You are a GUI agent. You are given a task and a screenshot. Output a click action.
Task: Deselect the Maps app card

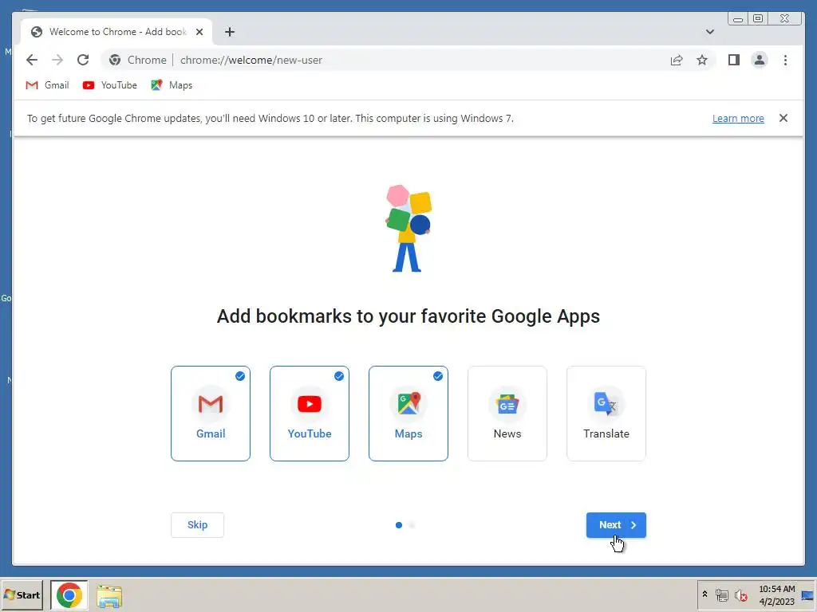408,414
